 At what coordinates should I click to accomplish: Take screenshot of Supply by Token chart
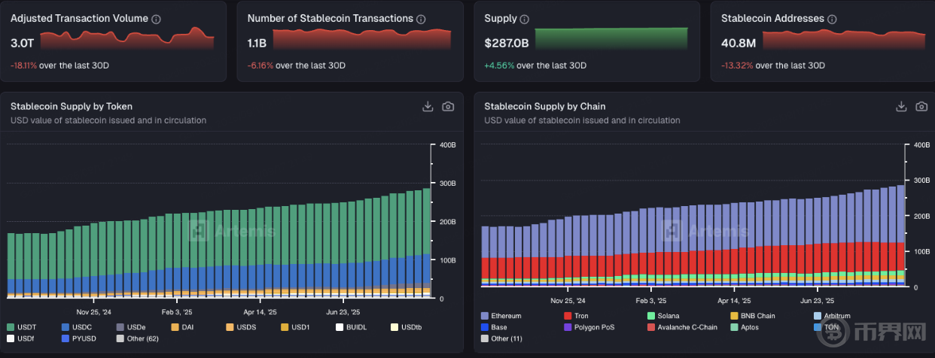[448, 107]
